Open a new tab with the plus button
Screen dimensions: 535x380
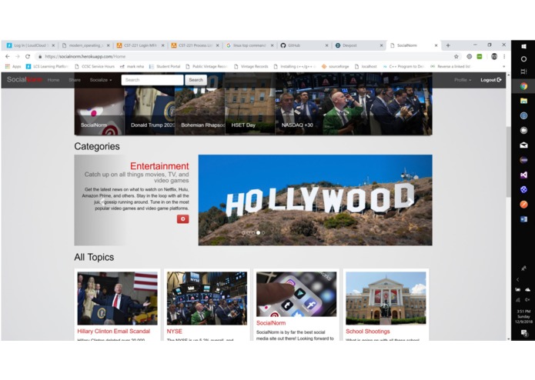click(x=448, y=45)
